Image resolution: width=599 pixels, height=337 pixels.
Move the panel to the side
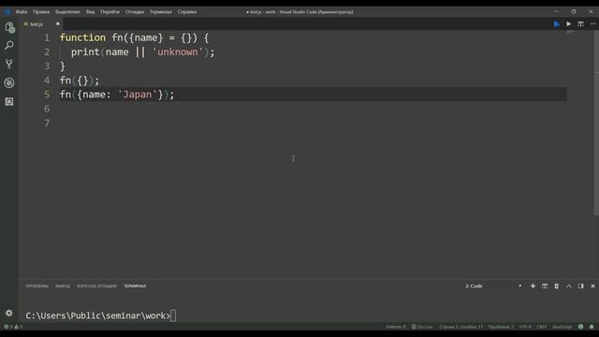580,286
